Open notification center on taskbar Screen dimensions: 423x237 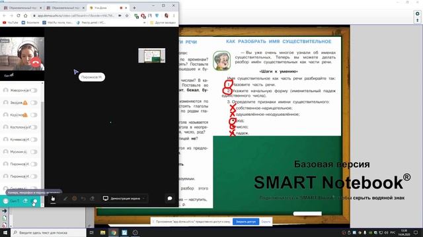tap(416, 232)
